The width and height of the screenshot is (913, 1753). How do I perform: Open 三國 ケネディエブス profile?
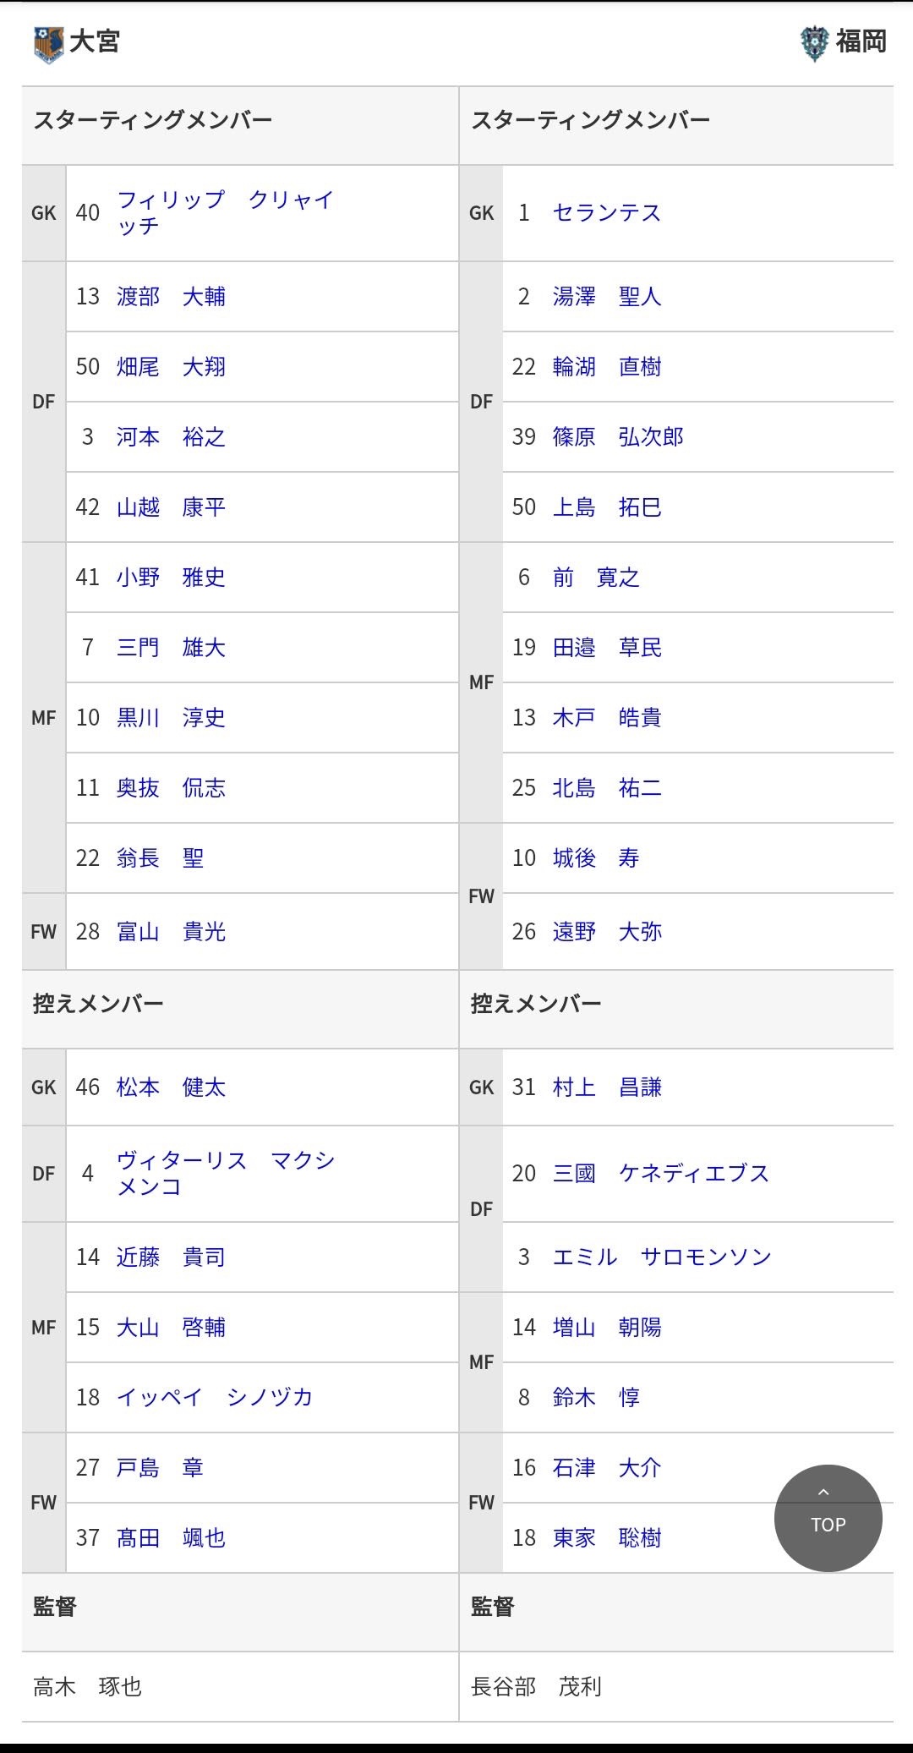click(x=661, y=1174)
